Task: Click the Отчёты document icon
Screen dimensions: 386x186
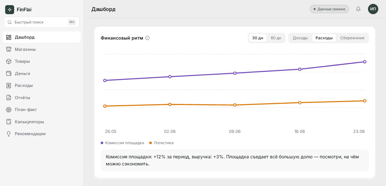Action: [x=9, y=98]
